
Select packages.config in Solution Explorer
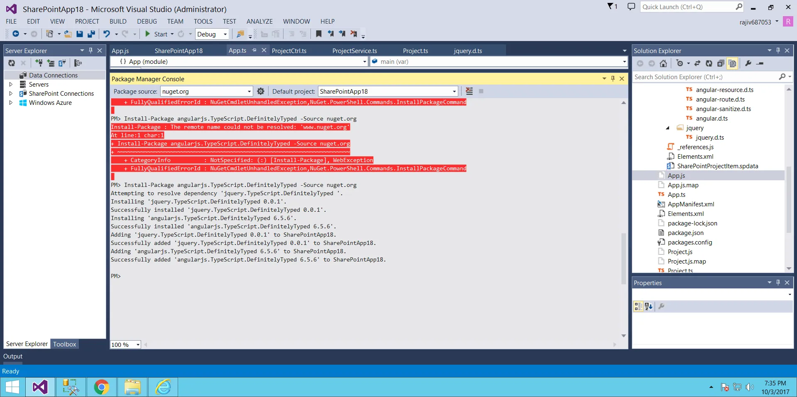689,242
